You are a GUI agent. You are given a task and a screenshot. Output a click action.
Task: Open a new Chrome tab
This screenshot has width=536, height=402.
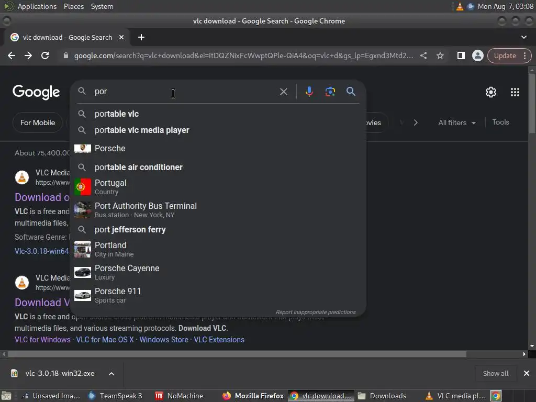[141, 37]
